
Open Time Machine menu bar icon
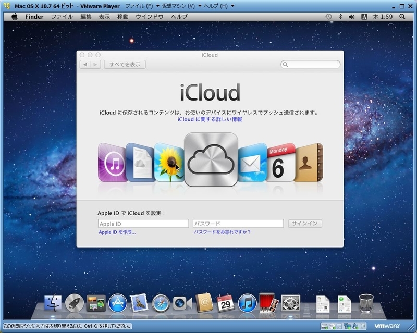point(328,17)
